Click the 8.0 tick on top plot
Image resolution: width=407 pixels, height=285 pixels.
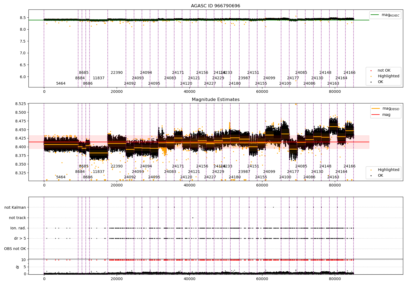pos(23,29)
